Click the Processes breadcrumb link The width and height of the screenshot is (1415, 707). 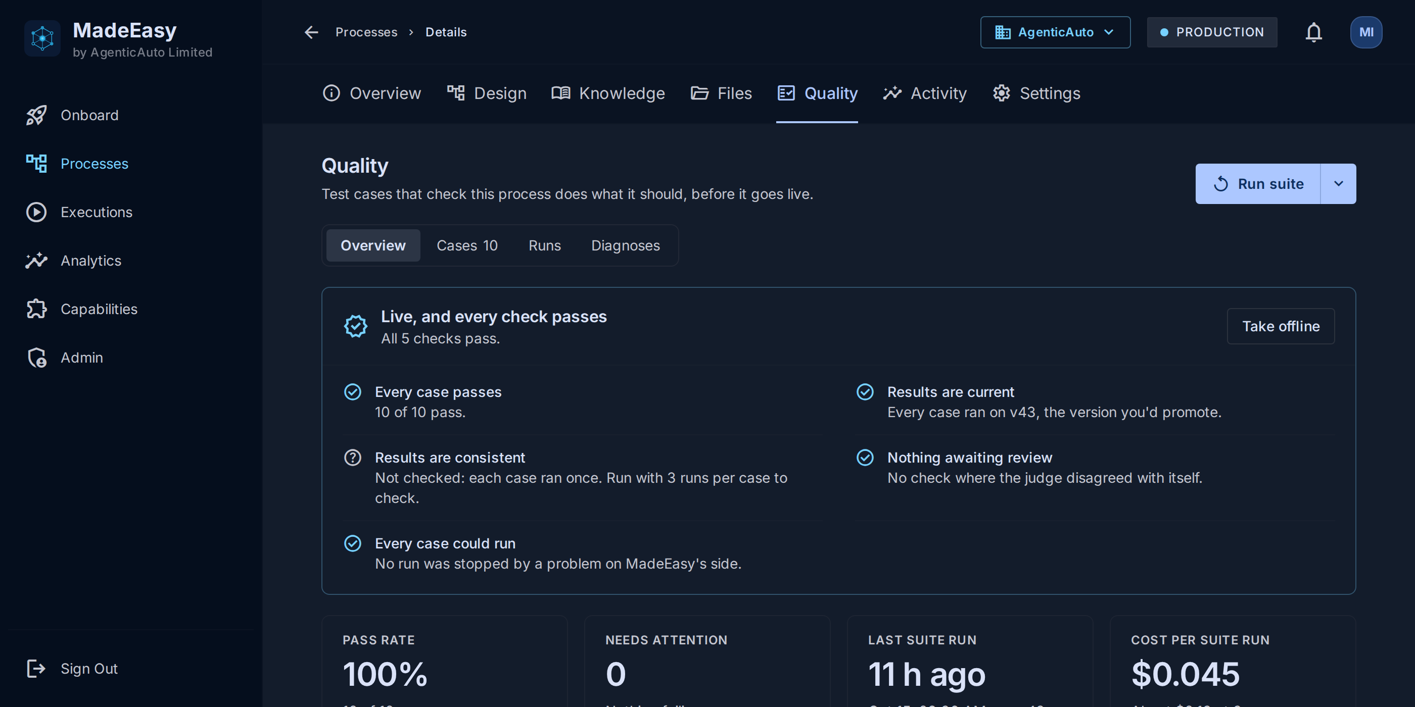pos(366,32)
